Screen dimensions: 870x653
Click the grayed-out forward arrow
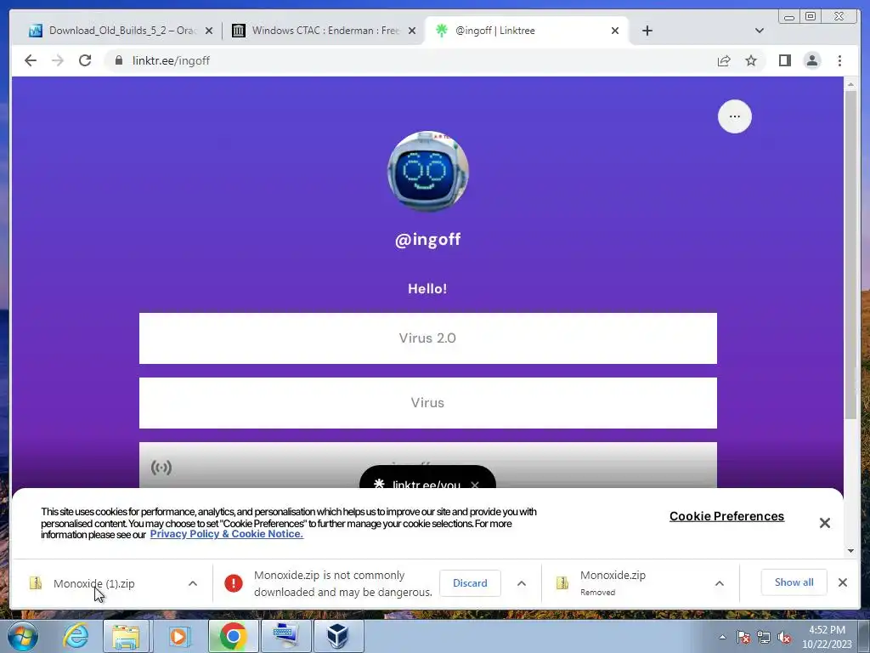pyautogui.click(x=58, y=60)
